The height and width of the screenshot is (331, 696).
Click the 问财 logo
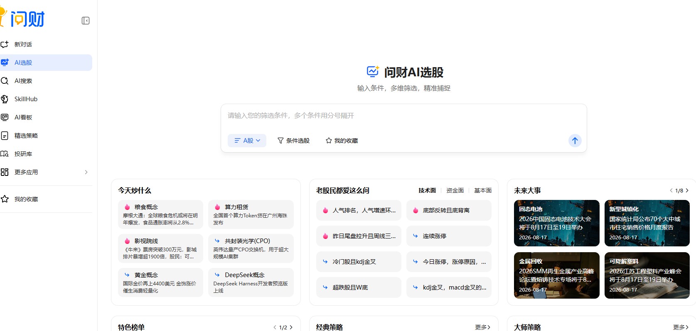(22, 18)
